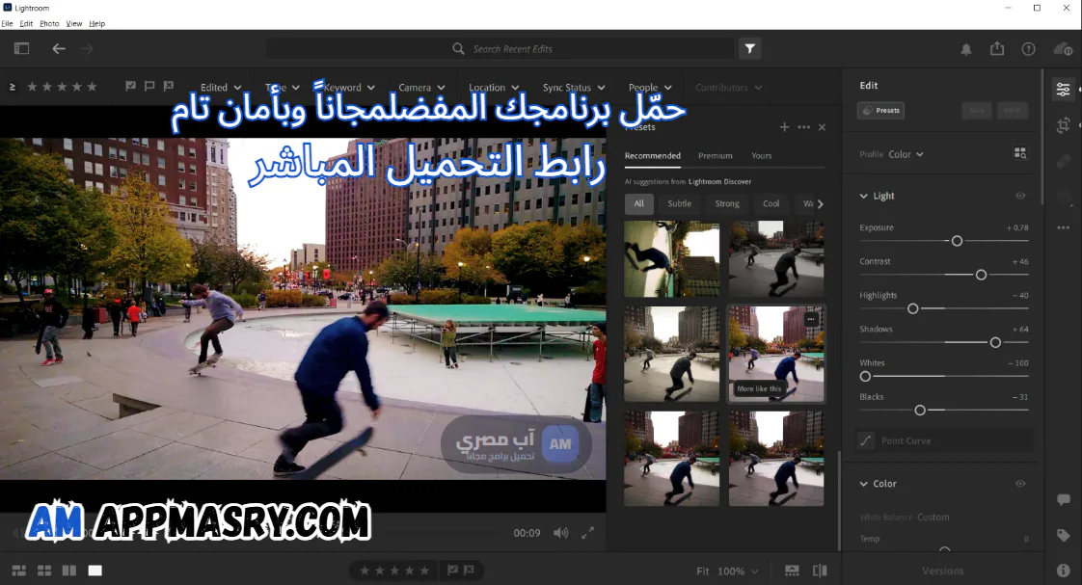
Task: Close the Presets panel
Action: (822, 127)
